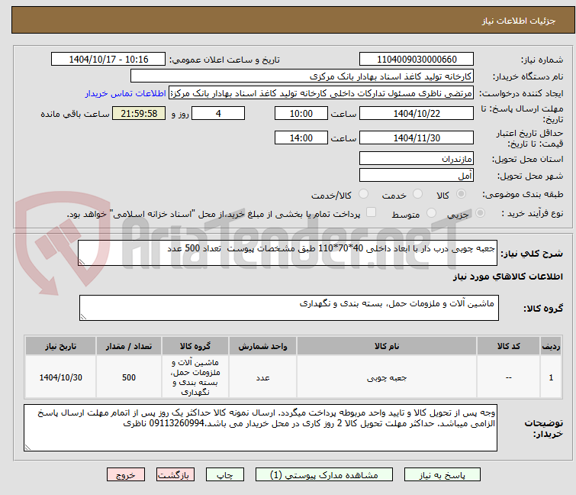The height and width of the screenshot is (495, 576).
Task: Click the شرح کلی نیاز text area
Action: (288, 253)
